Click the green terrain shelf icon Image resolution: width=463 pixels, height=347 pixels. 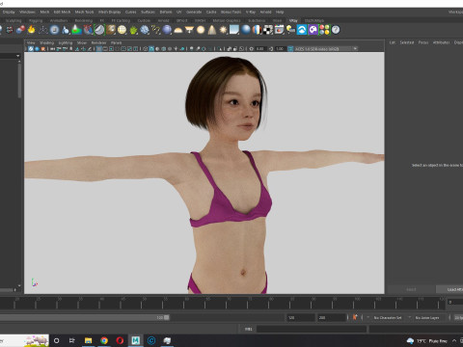(x=76, y=30)
